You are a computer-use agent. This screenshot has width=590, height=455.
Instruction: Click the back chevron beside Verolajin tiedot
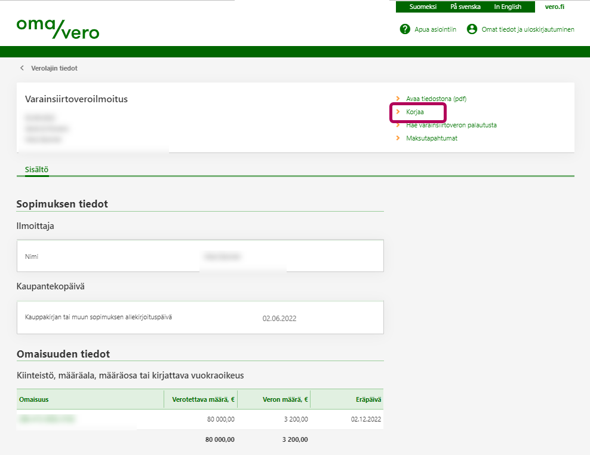pyautogui.click(x=22, y=68)
